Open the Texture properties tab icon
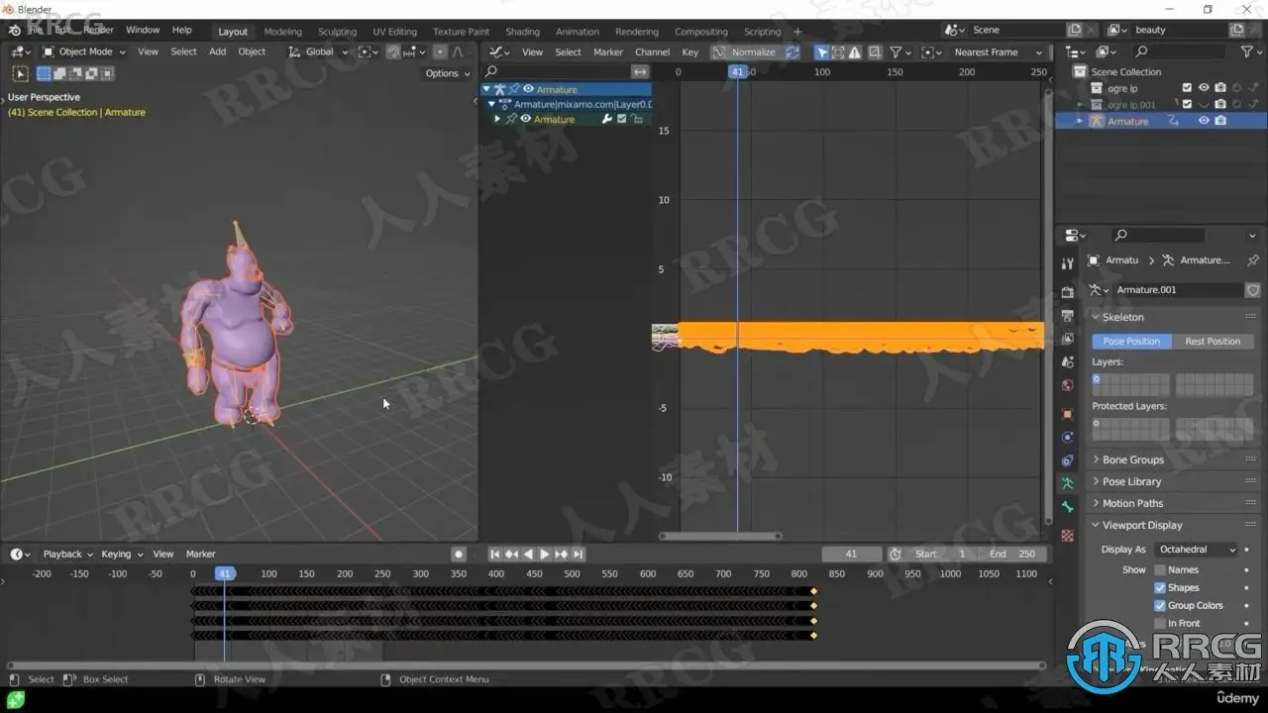Viewport: 1268px width, 713px height. (1067, 536)
